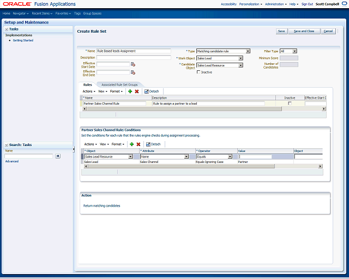This screenshot has height=279, width=349.
Task: Collapse the Search: Tasks panel
Action: click(x=7, y=145)
